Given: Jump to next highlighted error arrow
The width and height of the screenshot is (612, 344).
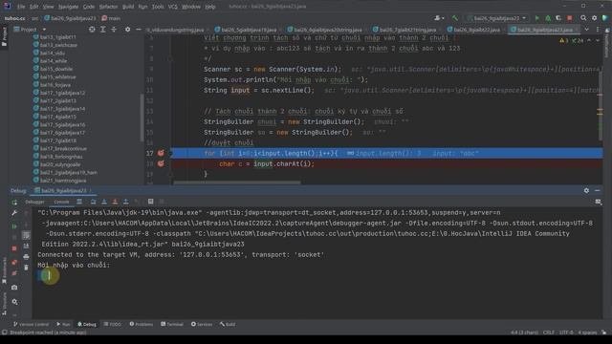Looking at the screenshot, I should pos(598,40).
